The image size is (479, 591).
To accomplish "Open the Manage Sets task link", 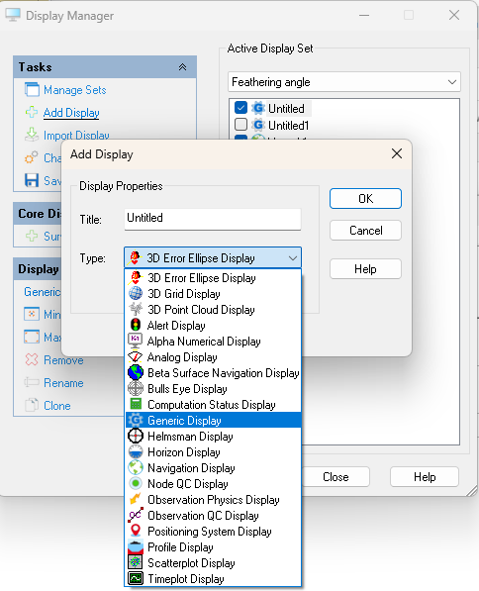I will pyautogui.click(x=74, y=90).
